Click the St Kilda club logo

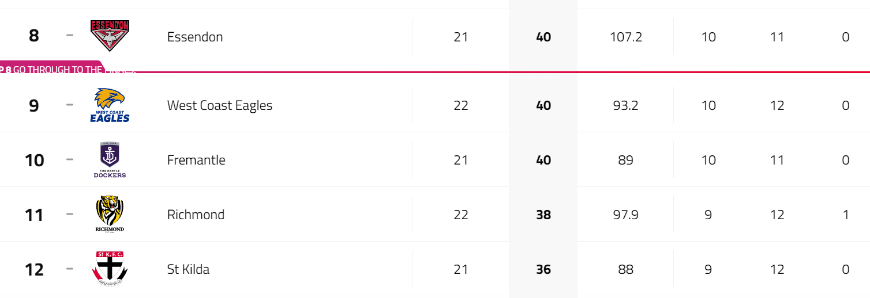110,269
